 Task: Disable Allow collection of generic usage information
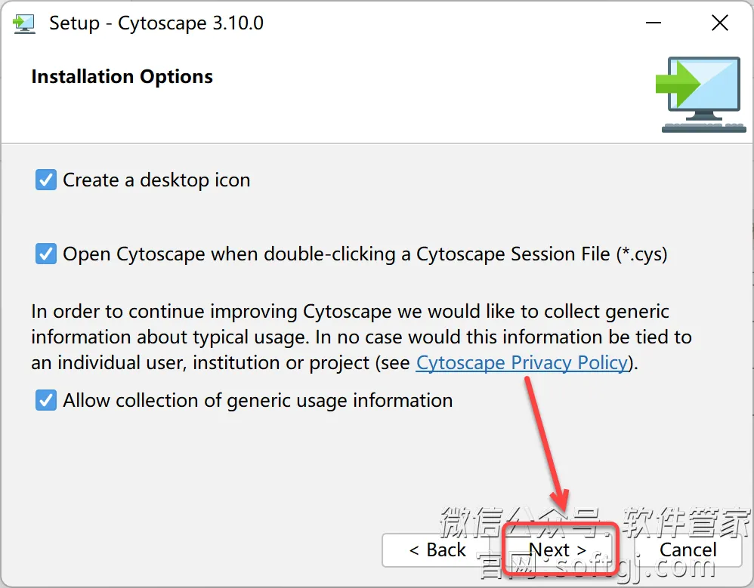(x=46, y=400)
